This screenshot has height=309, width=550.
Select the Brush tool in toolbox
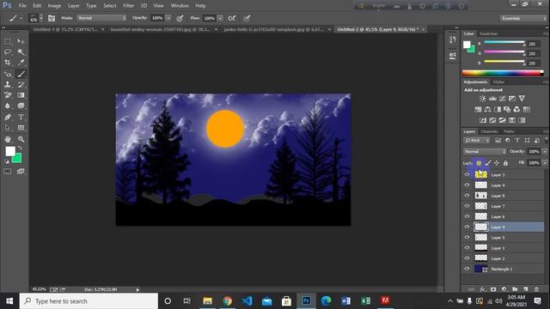point(21,74)
